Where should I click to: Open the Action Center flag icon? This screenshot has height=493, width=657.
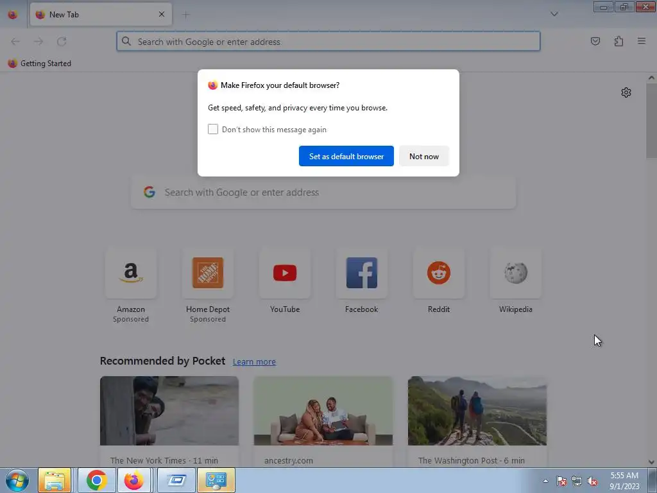point(561,481)
